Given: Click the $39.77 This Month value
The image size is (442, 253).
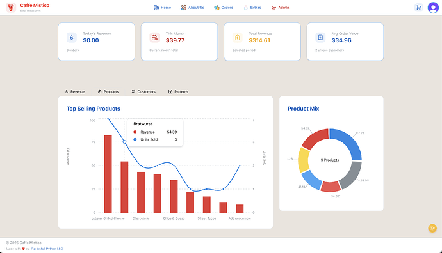Looking at the screenshot, I should pyautogui.click(x=175, y=40).
